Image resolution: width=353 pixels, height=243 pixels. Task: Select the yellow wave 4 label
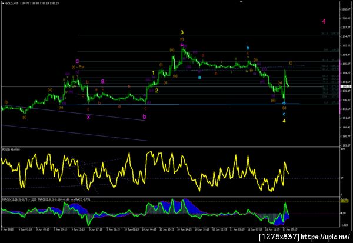tap(284, 121)
